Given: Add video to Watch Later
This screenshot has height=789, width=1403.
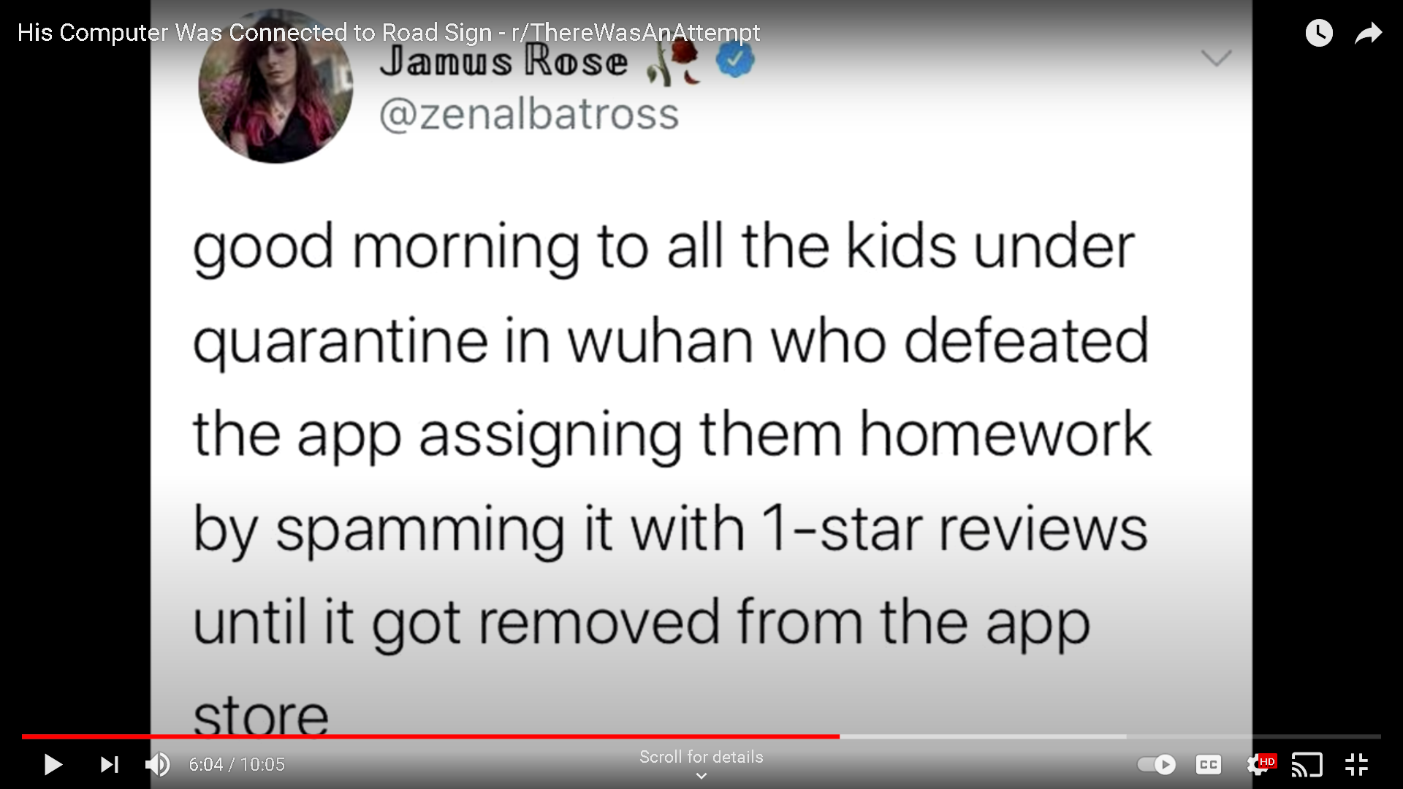Looking at the screenshot, I should pyautogui.click(x=1319, y=33).
